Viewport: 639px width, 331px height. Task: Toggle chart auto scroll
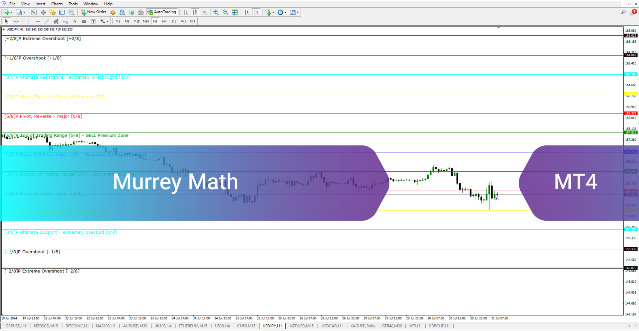point(247,12)
